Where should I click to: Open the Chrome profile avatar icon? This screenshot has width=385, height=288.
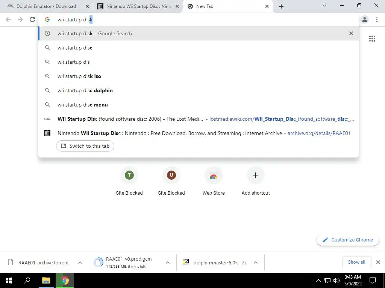coord(365,19)
